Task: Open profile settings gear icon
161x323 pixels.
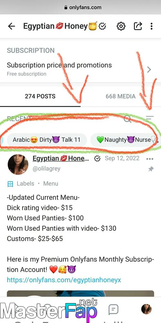Action: [x=121, y=26]
